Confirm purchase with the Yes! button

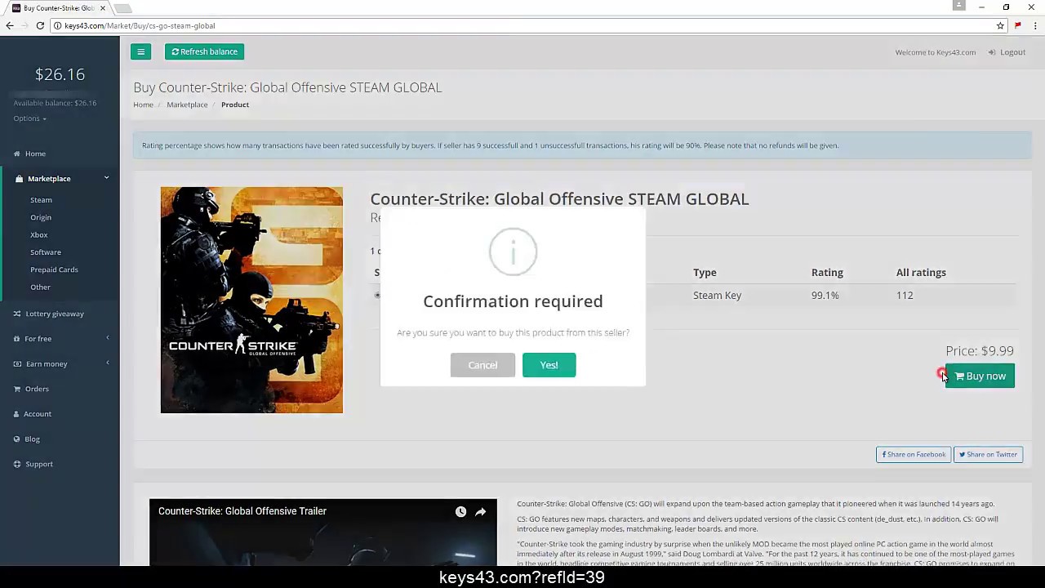[549, 365]
